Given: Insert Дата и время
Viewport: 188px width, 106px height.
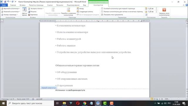Looking at the screenshot, I should (x=24, y=12).
